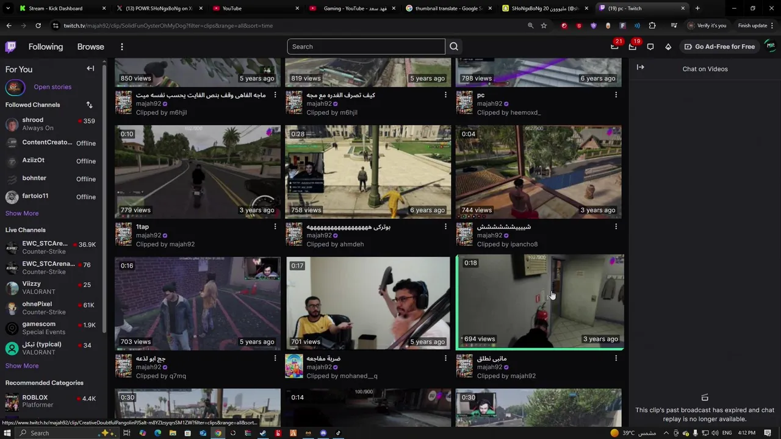Open the Windows Start menu

coord(7,433)
